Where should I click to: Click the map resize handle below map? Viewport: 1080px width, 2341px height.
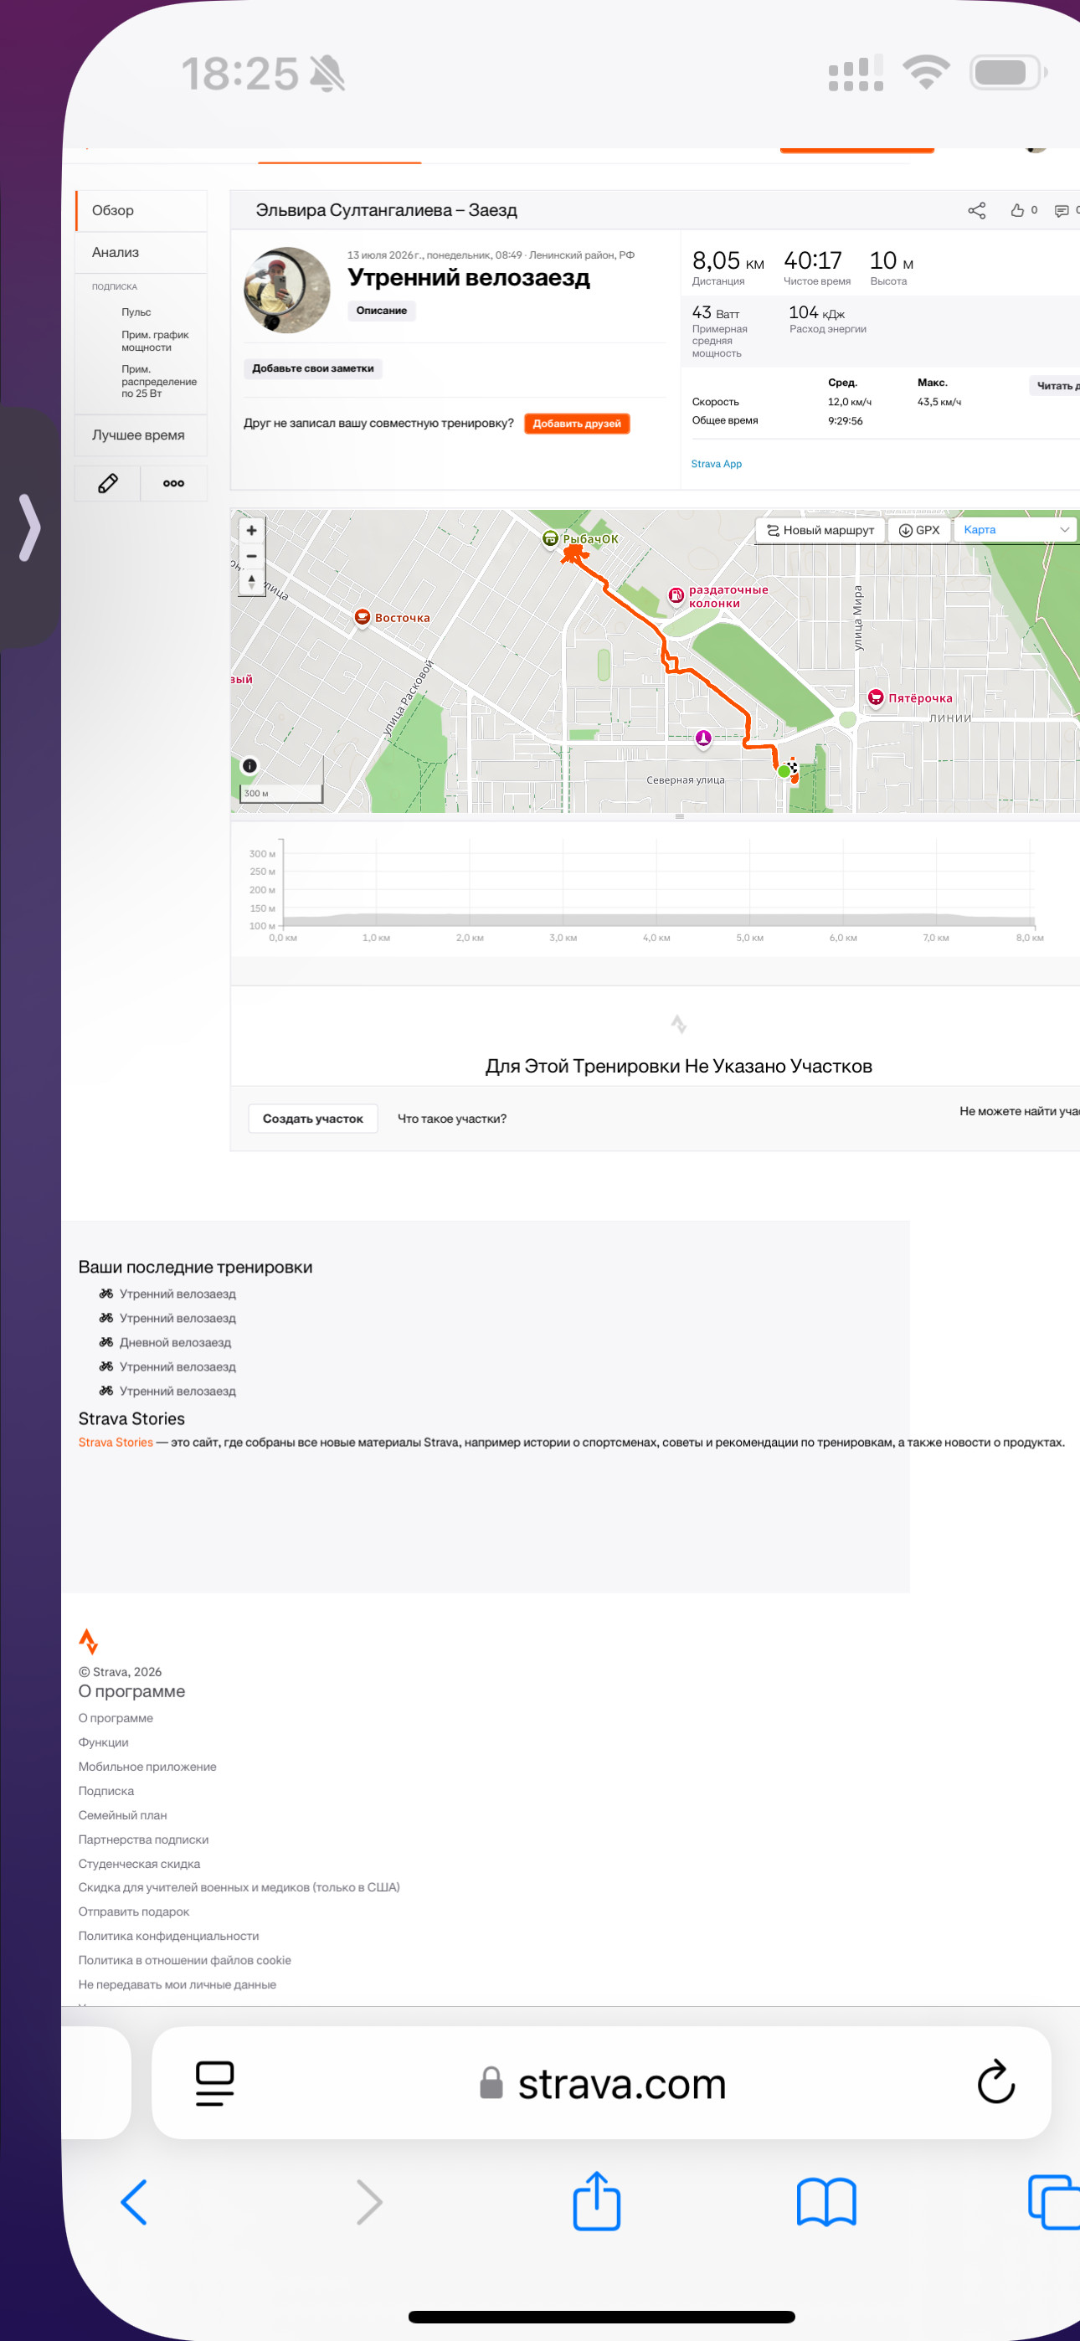(x=679, y=817)
